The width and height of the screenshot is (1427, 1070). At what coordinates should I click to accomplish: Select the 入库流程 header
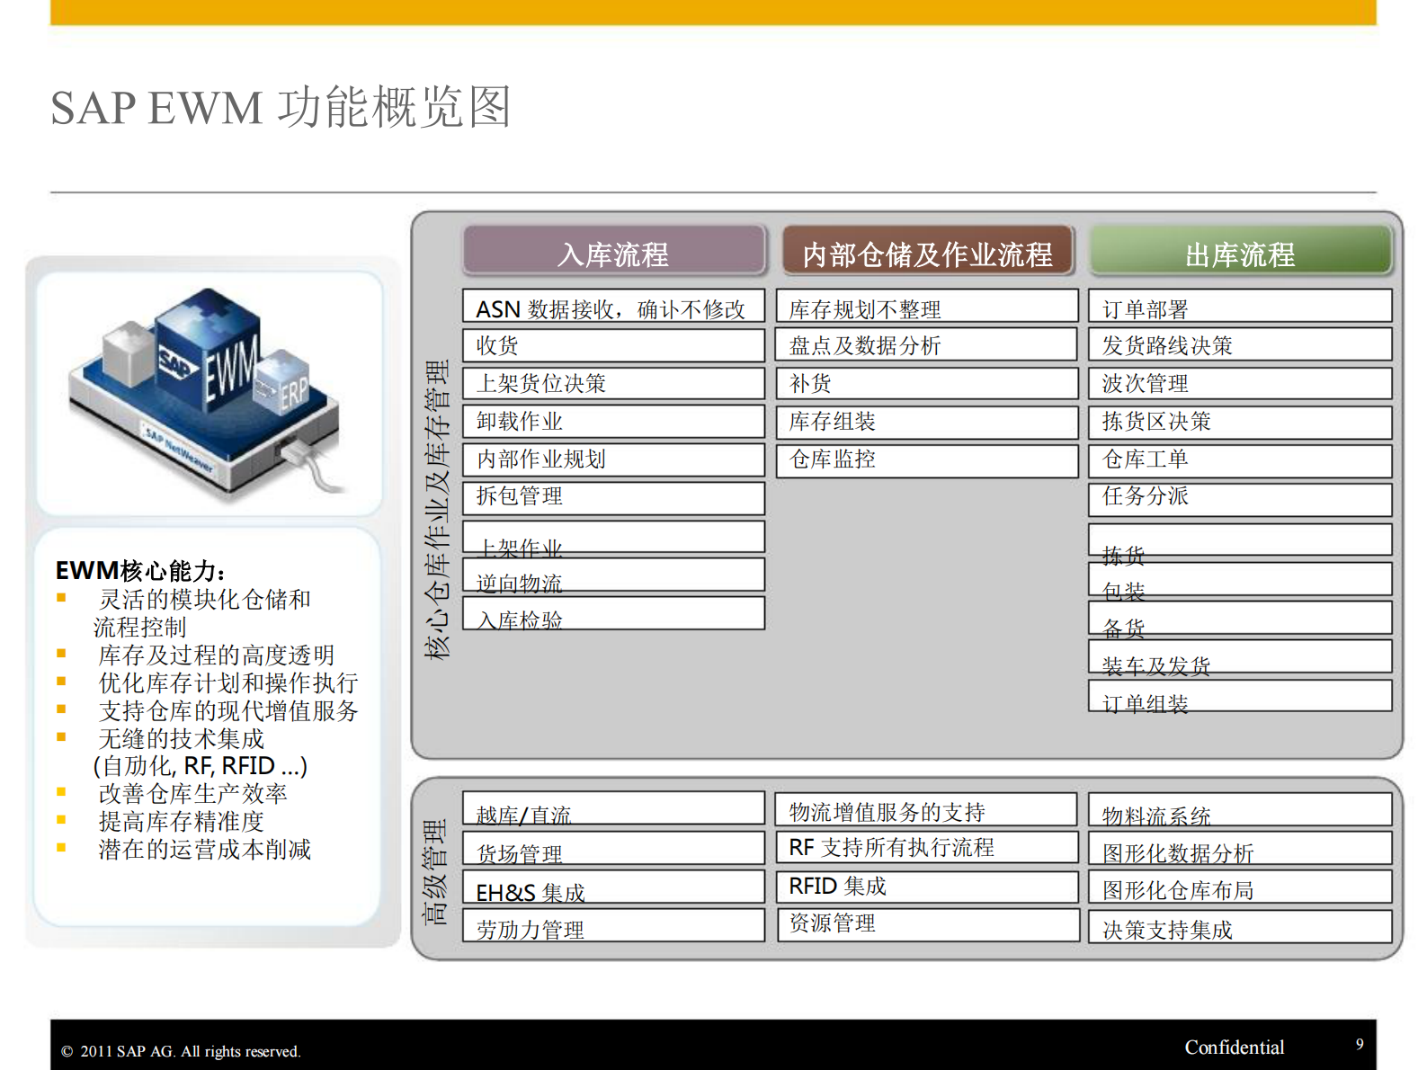tap(614, 251)
